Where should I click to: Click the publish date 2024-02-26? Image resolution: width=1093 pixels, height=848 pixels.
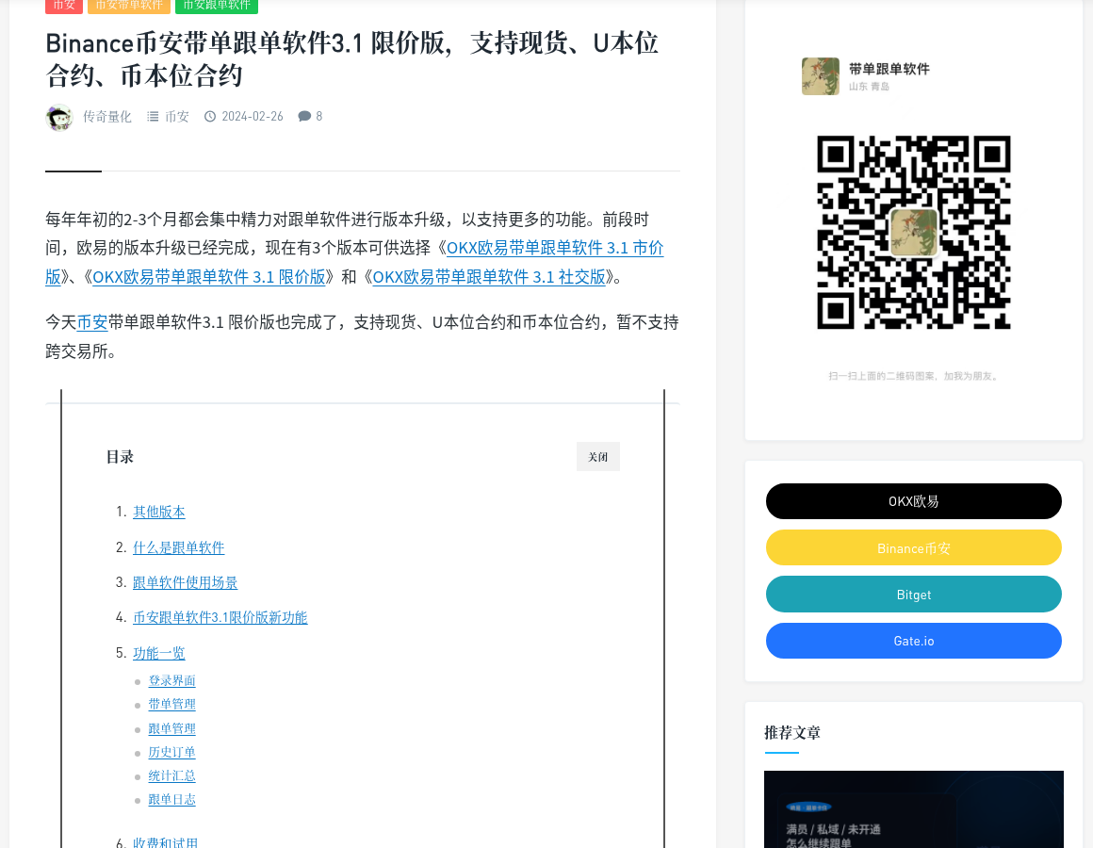point(253,117)
